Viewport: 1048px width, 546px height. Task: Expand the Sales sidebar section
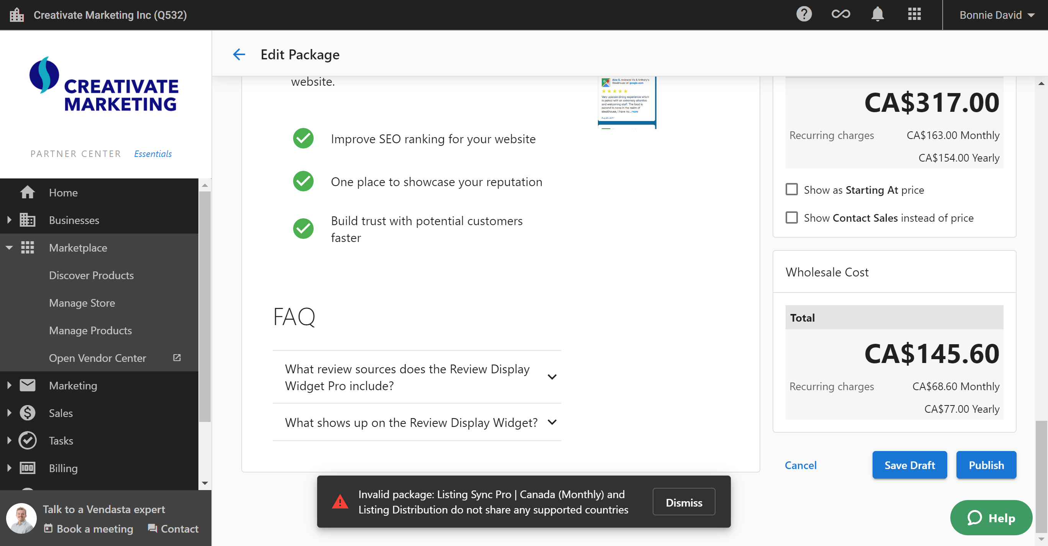[9, 413]
